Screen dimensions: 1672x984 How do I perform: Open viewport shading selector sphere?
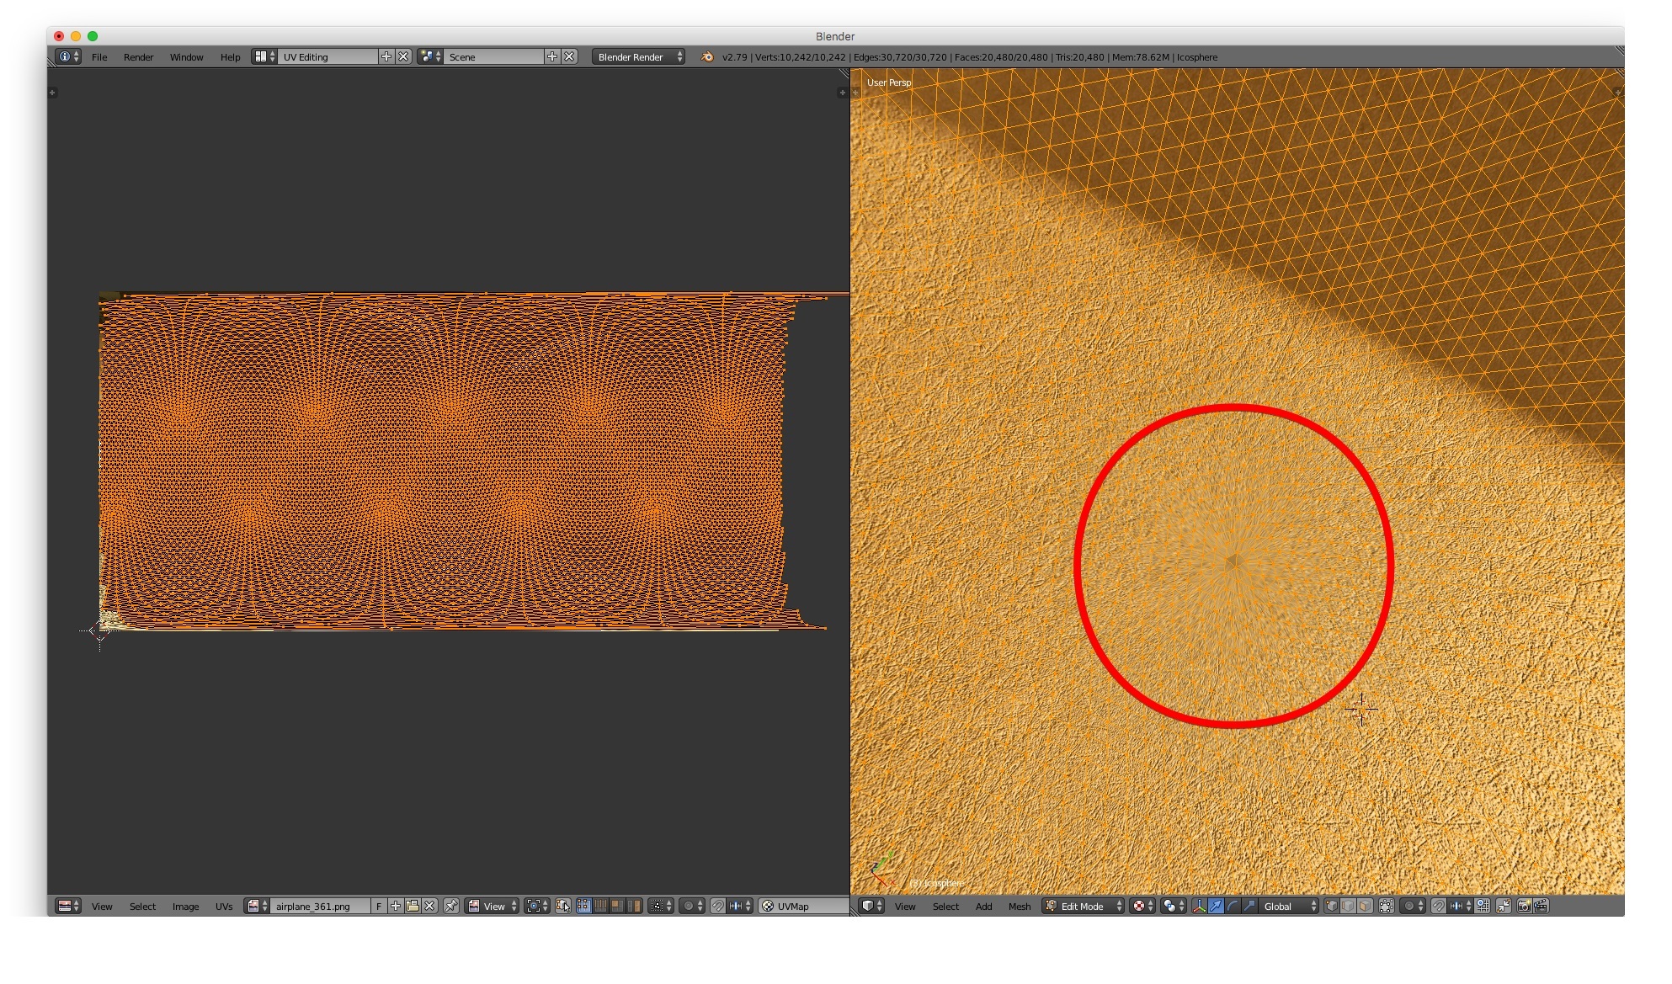tap(1142, 906)
